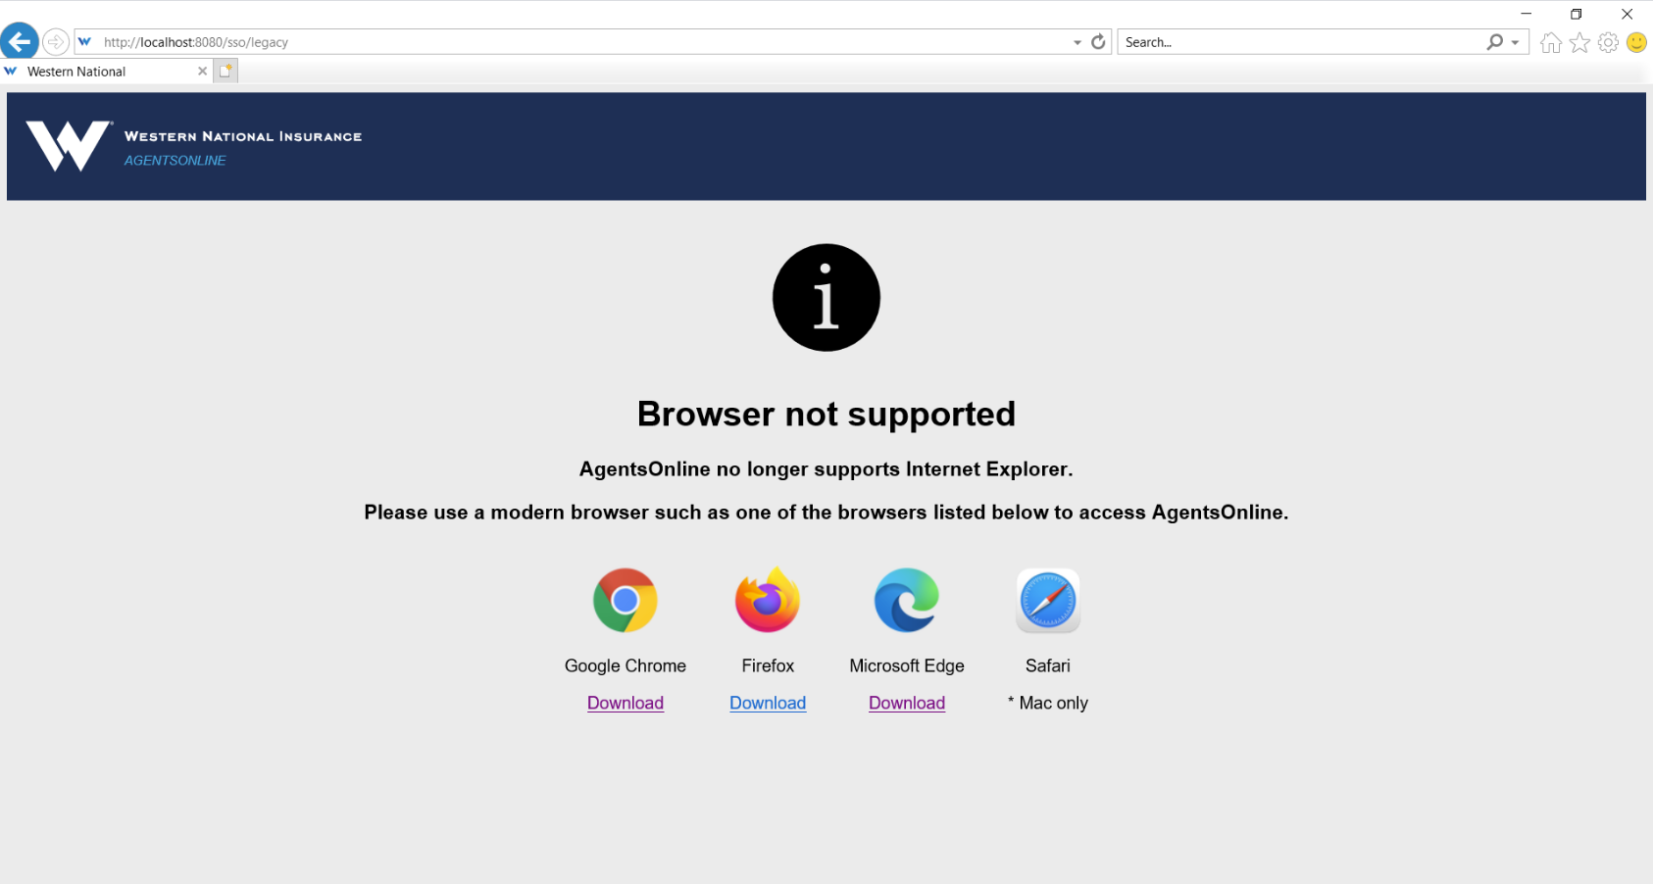The image size is (1653, 884).
Task: Click the Firefox label text
Action: coord(768,665)
